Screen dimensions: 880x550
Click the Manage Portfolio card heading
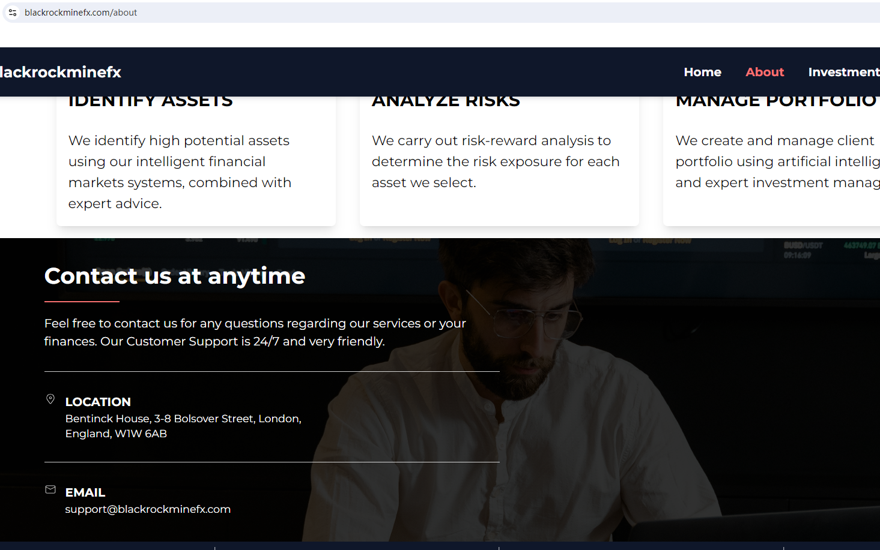[x=775, y=101]
